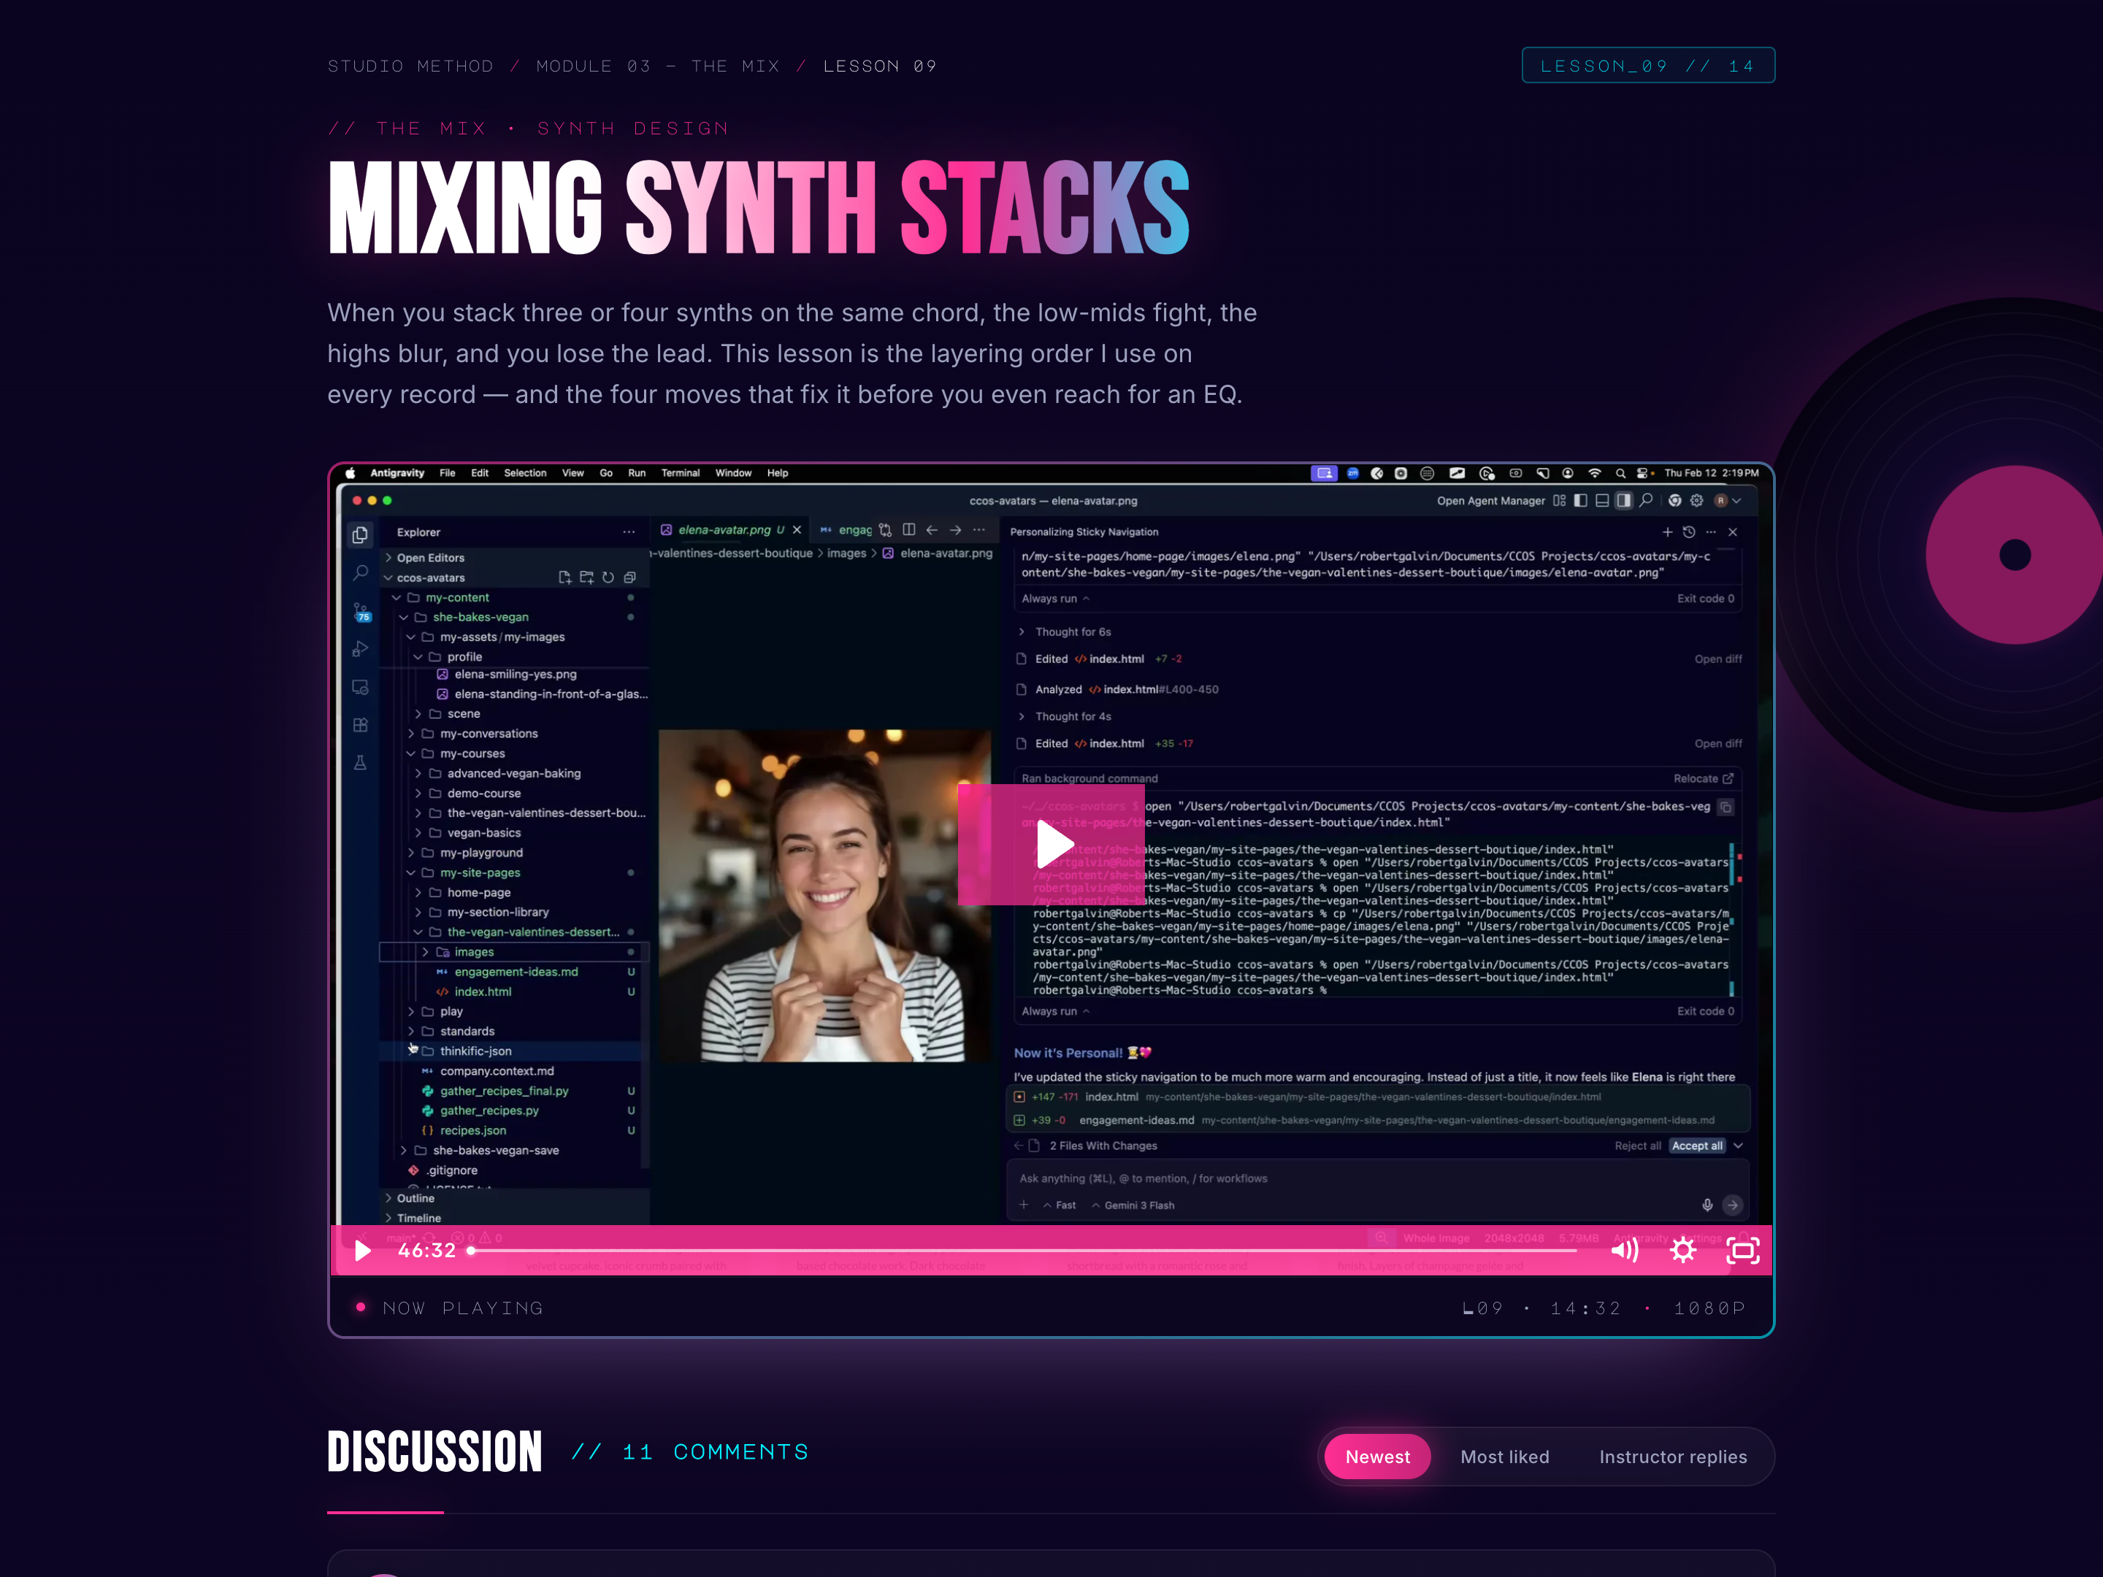Click the go forward arrow in the editor tab bar
The height and width of the screenshot is (1577, 2103).
point(955,529)
